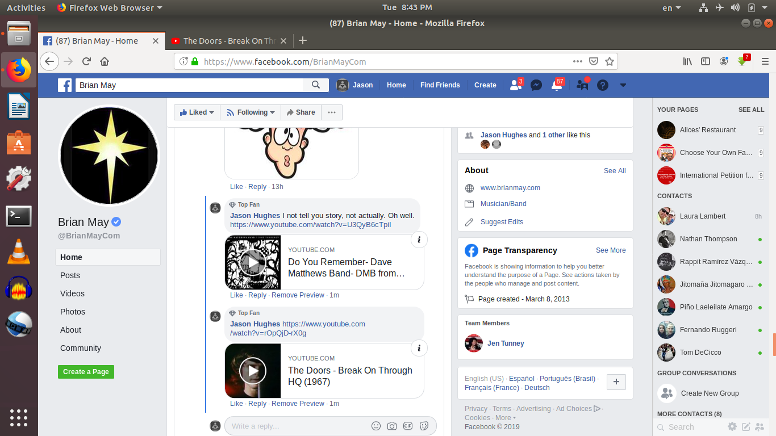Viewport: 776px width, 436px height.
Task: Open the GIF picker in reply box
Action: [x=408, y=426]
